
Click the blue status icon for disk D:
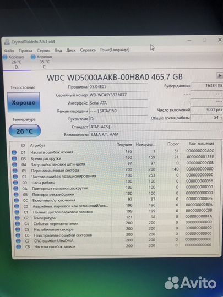click(x=5, y=57)
